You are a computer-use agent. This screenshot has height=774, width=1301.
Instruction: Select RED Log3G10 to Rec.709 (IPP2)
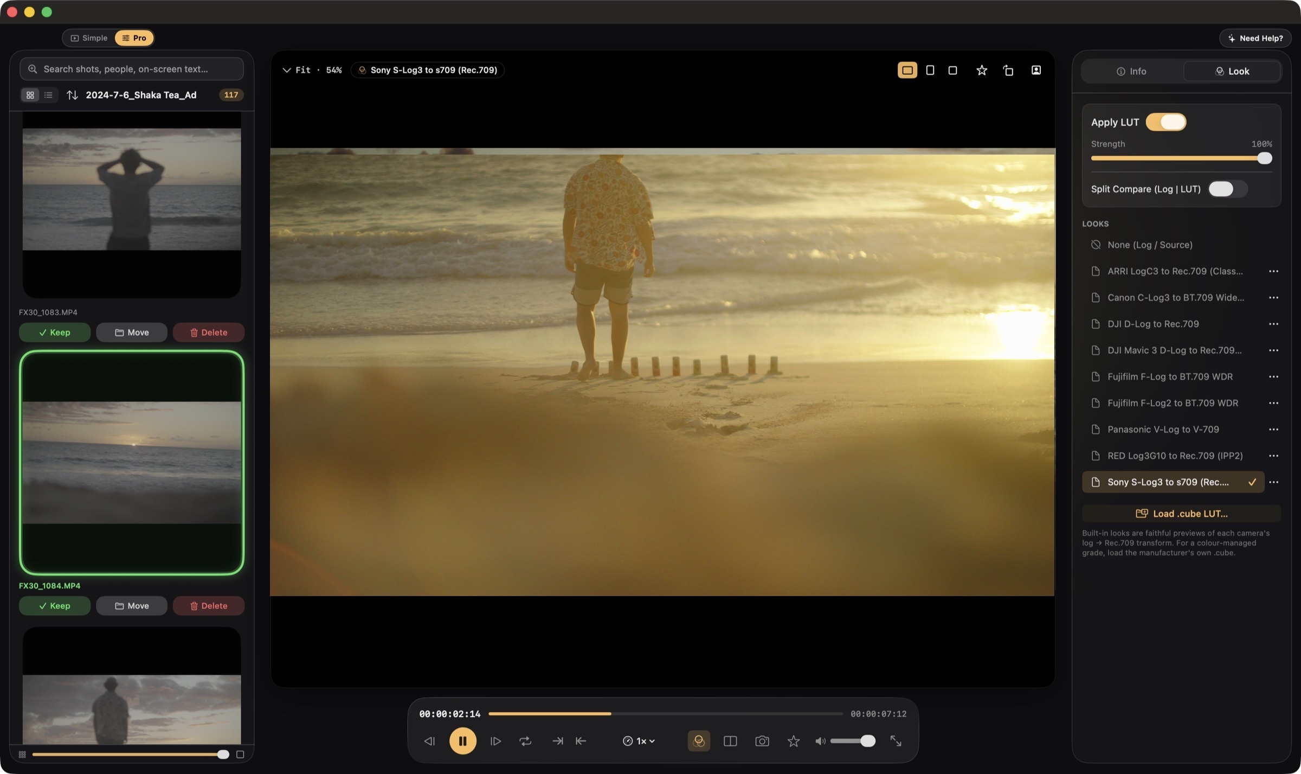(1174, 456)
